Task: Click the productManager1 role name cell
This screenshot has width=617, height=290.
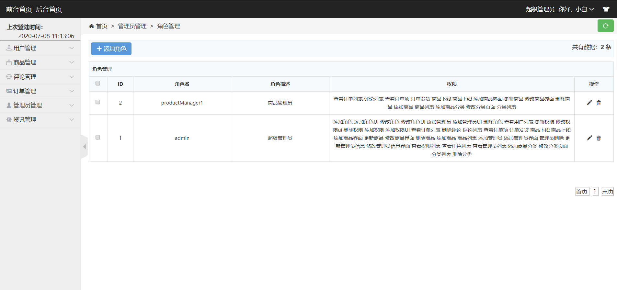Action: [x=182, y=103]
